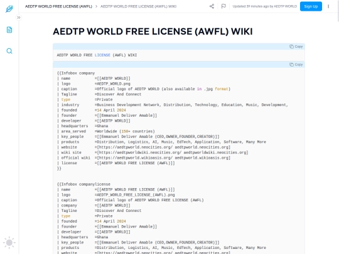Expand the sidebar with double chevron

[19, 18]
